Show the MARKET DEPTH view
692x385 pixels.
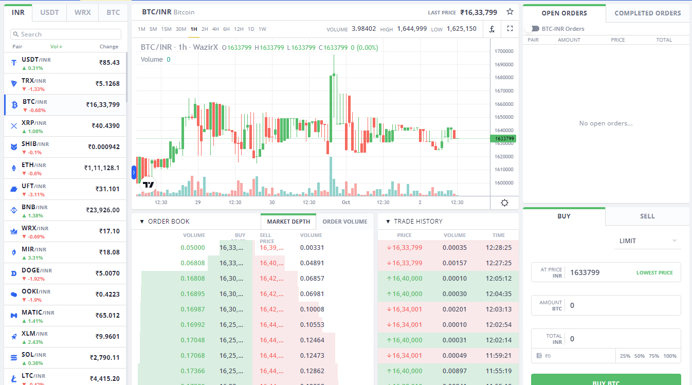pos(288,222)
